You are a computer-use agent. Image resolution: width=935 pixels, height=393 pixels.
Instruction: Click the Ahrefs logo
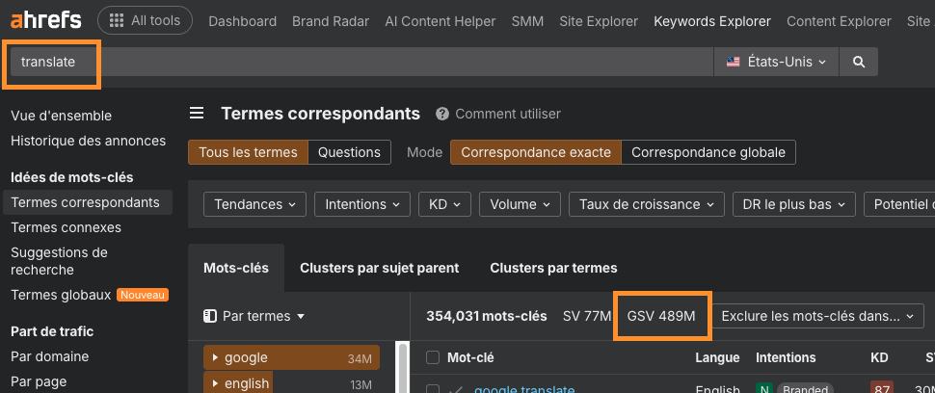(x=46, y=21)
